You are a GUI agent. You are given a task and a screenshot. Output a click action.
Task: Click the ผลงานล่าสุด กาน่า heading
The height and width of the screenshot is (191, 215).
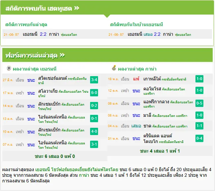[137, 69]
